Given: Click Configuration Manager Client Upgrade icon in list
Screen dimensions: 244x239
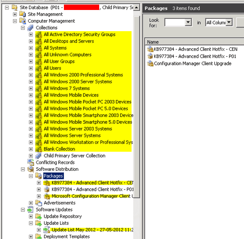Looking at the screenshot, I should click(x=150, y=63).
